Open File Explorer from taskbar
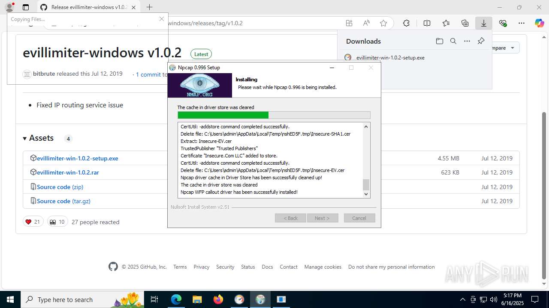Viewport: 549px width, 308px height. pos(197,299)
